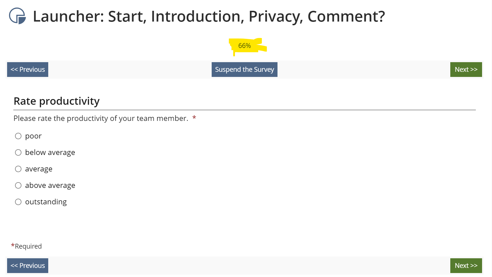
Task: Advance using the bottom 'Next >>' button
Action: click(x=466, y=266)
